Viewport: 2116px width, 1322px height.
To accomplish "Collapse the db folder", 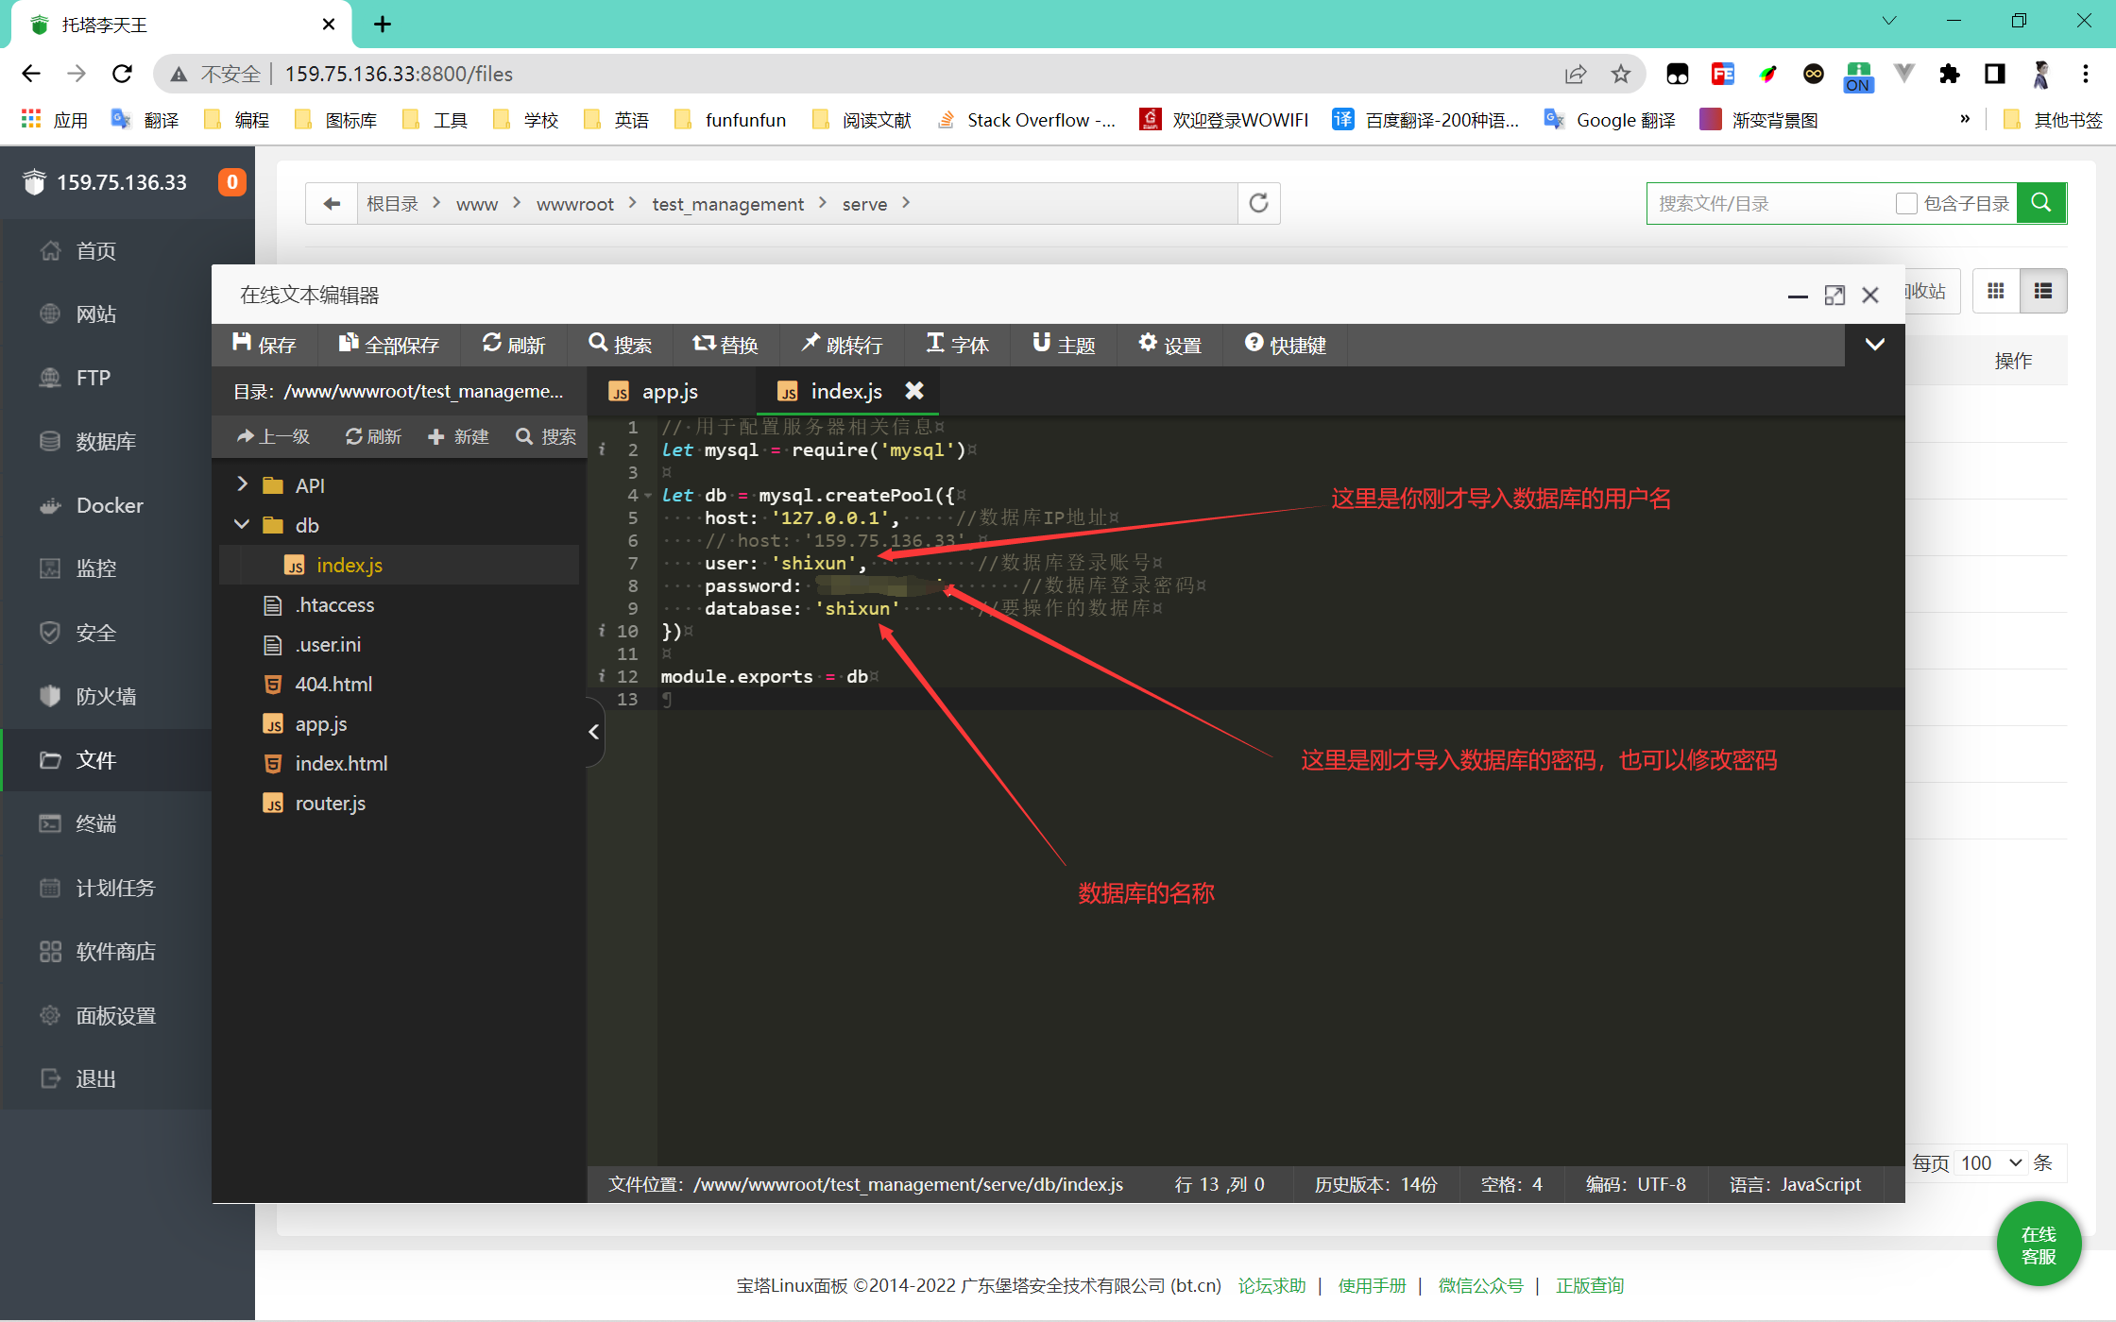I will pyautogui.click(x=242, y=524).
